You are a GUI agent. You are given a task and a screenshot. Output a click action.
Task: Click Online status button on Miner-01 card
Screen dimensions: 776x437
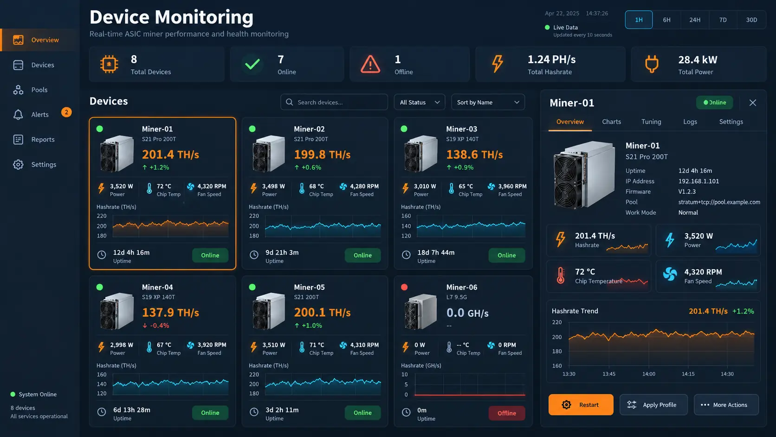(210, 255)
